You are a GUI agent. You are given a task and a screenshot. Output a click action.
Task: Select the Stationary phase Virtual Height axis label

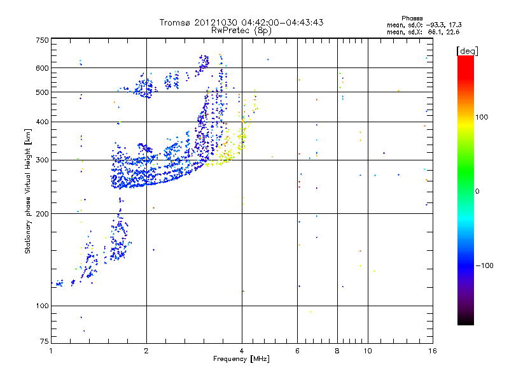28,192
